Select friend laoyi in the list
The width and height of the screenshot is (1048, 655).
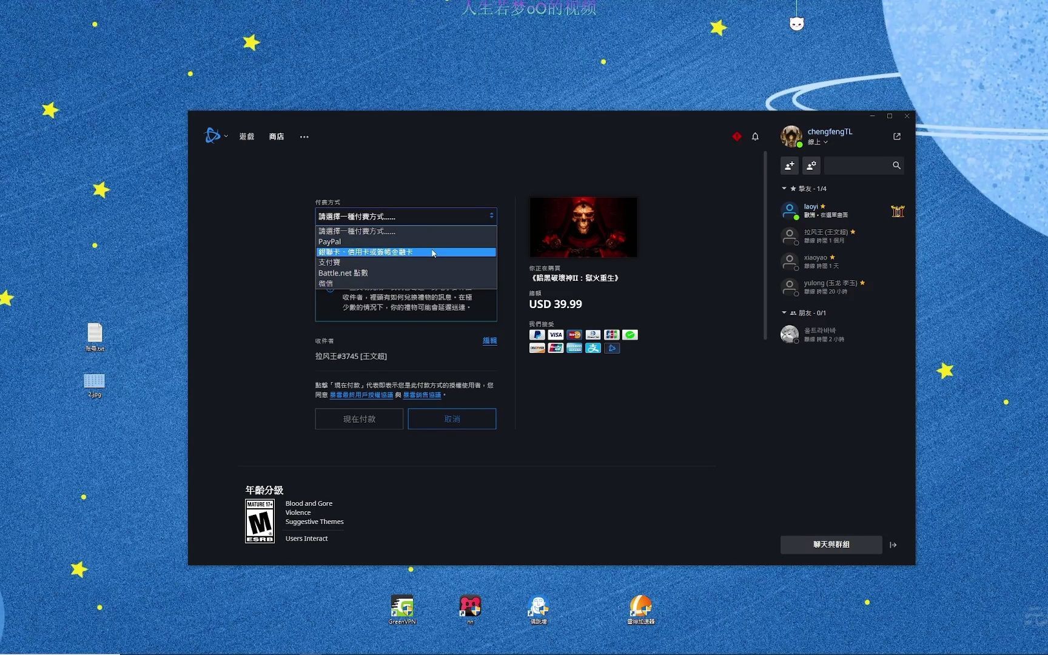pos(842,210)
